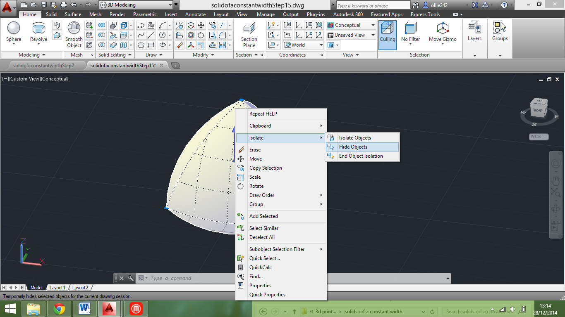Click the Smooth Object mesh tool
565x317 pixels.
[74, 35]
